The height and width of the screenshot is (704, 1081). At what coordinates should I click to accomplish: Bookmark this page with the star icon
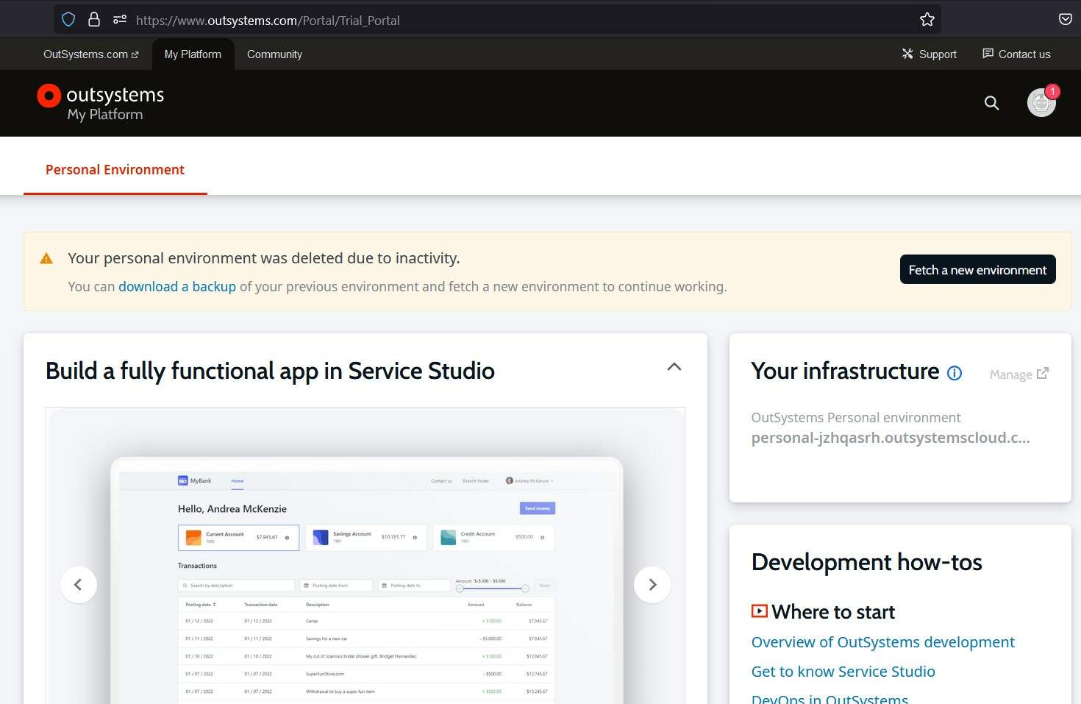coord(927,20)
